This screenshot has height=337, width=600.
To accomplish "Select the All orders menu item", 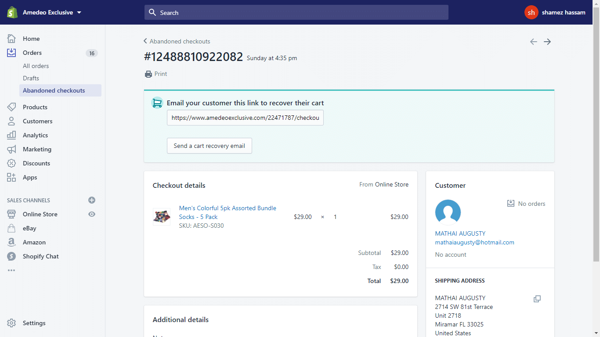I will click(36, 66).
